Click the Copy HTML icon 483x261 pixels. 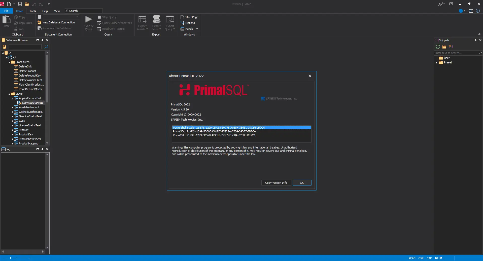coord(16,23)
